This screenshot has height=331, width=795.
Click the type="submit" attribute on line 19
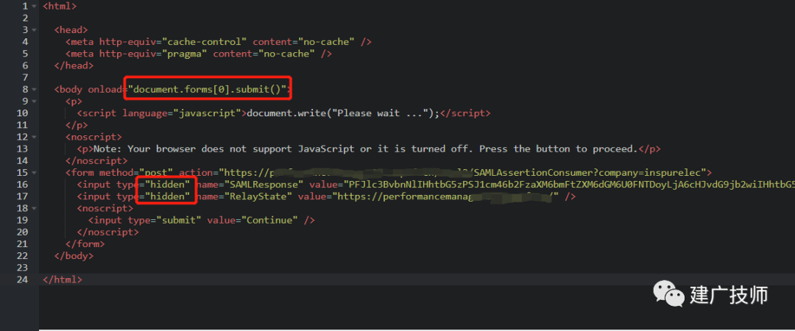(165, 220)
